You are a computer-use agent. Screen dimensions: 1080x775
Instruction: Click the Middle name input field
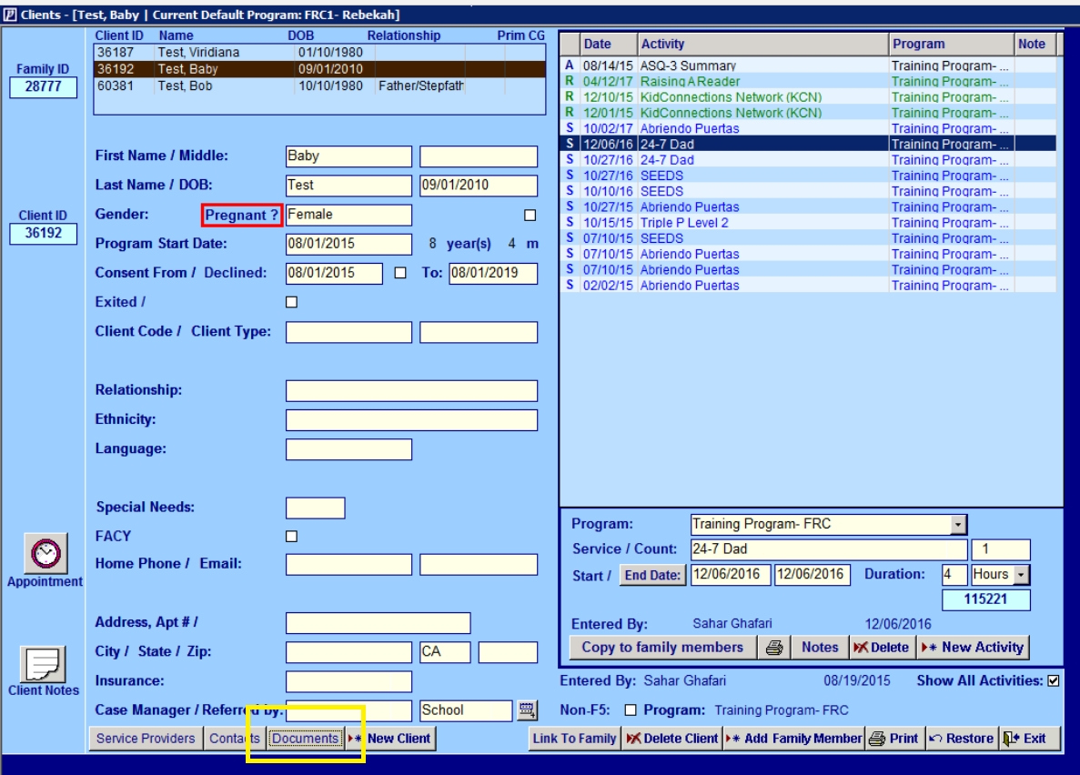click(x=479, y=156)
